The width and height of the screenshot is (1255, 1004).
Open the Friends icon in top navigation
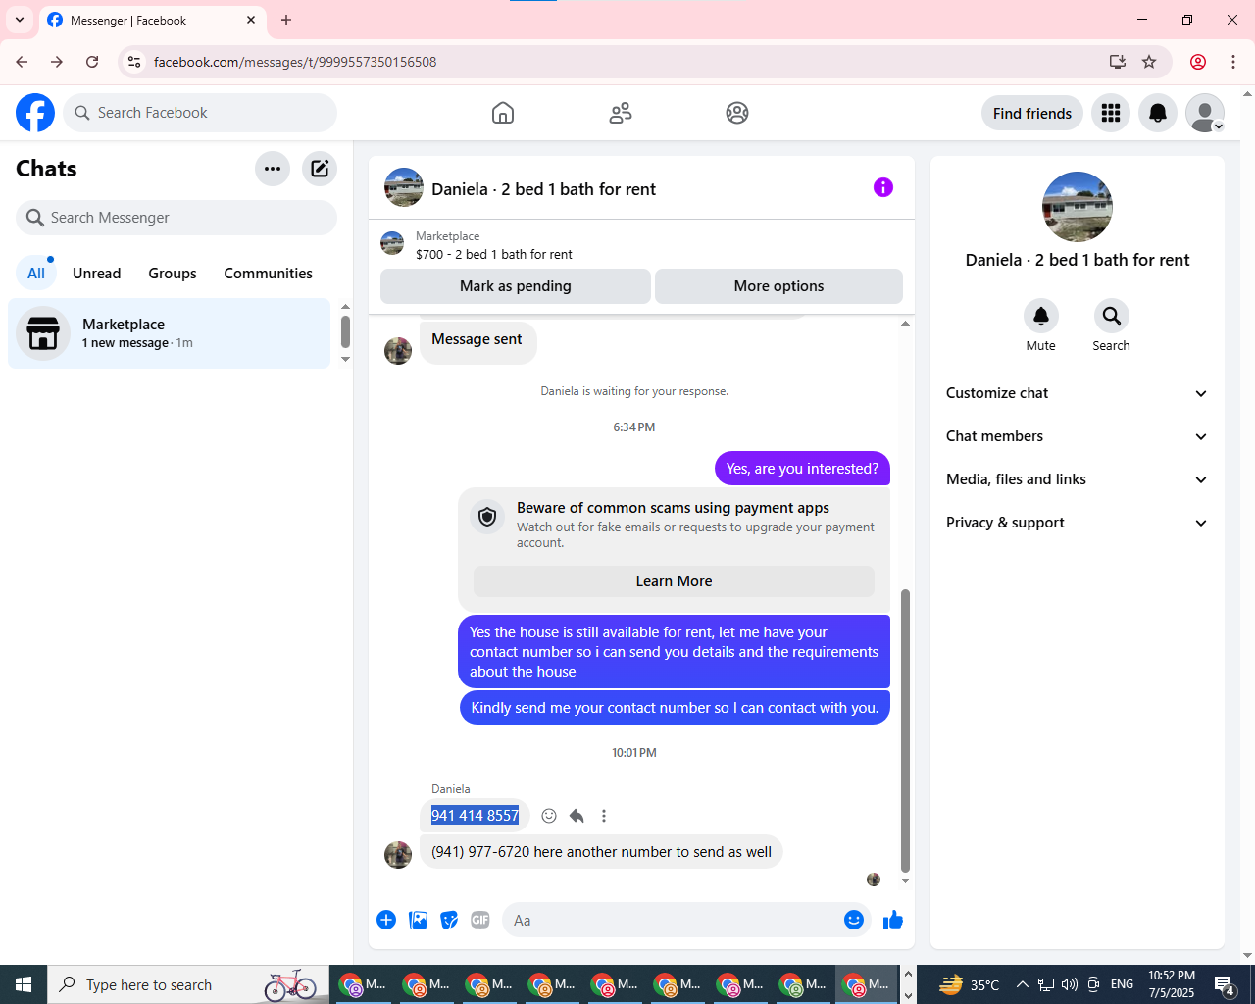pos(621,113)
